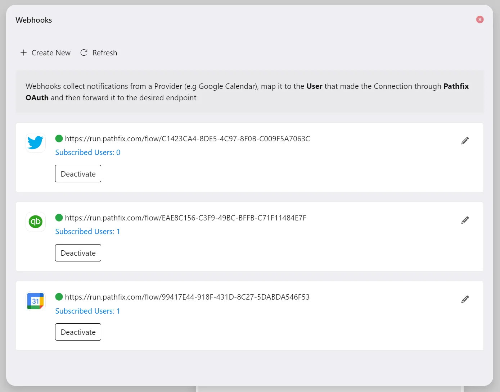This screenshot has height=392, width=500.
Task: View subscribed users for QuickBooks webhook
Action: pyautogui.click(x=87, y=232)
